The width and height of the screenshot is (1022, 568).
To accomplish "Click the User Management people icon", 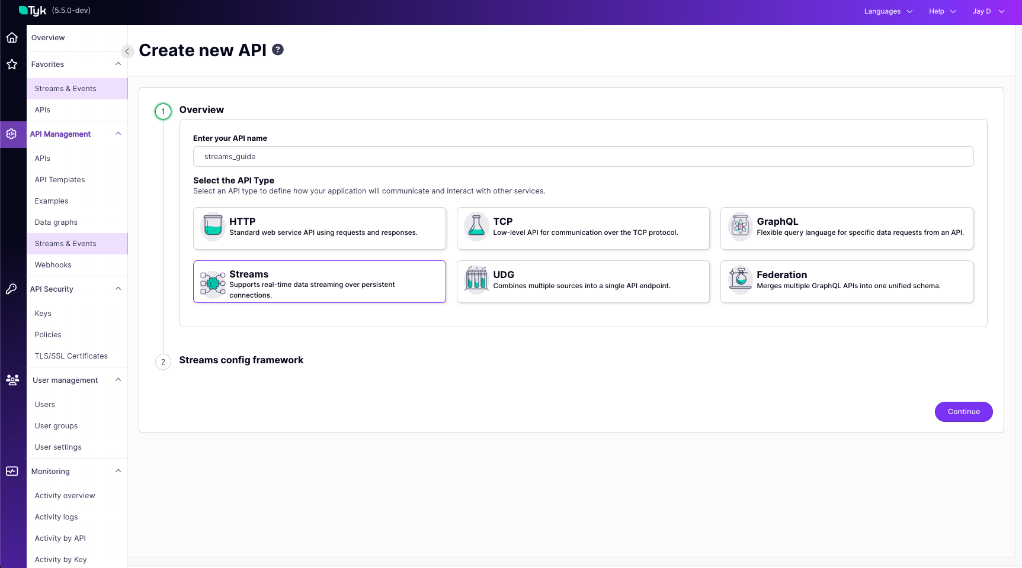I will [x=12, y=379].
